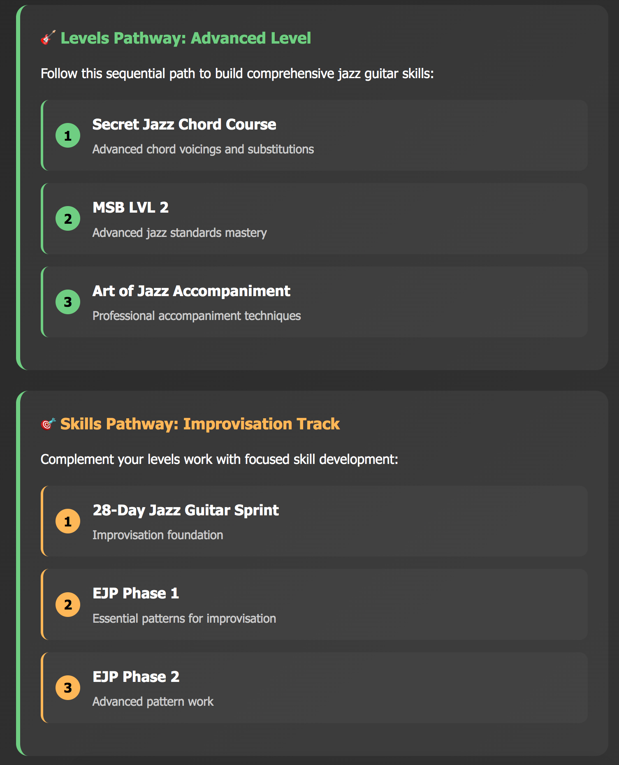
Task: Open the 28-Day Jazz Guitar Sprint title
Action: [185, 510]
